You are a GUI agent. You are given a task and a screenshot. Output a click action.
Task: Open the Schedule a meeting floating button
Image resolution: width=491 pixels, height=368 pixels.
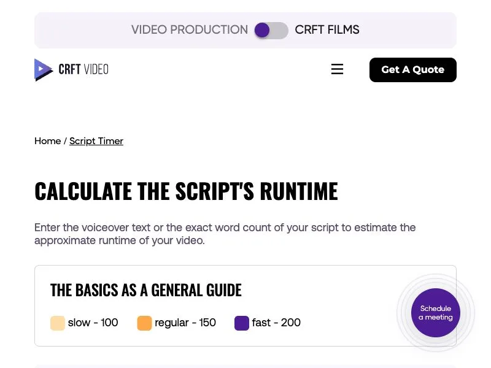(x=436, y=313)
